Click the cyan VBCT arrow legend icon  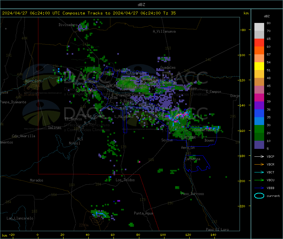click(x=259, y=172)
